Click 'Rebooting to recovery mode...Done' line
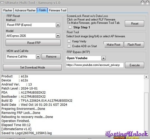 pos(27,117)
